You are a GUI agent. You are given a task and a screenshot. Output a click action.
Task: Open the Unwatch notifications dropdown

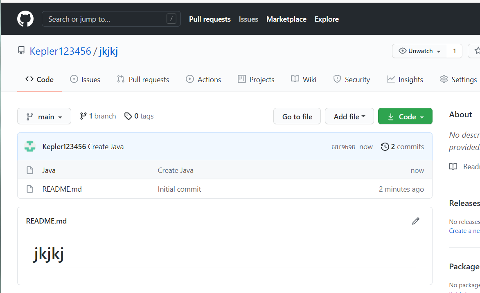(x=419, y=51)
